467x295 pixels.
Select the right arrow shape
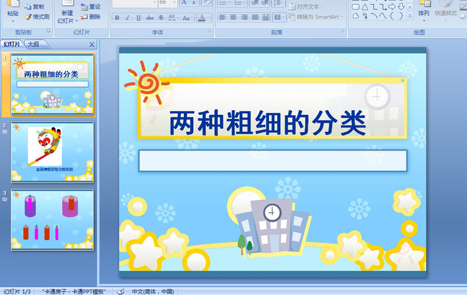pos(392,6)
